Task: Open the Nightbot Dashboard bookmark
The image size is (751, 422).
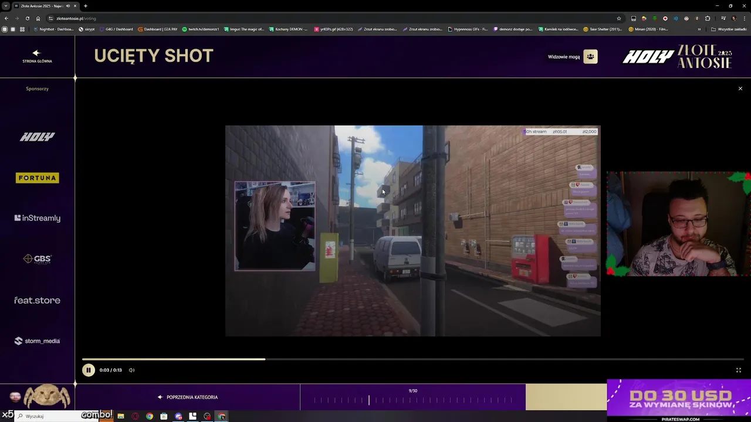Action: click(53, 29)
